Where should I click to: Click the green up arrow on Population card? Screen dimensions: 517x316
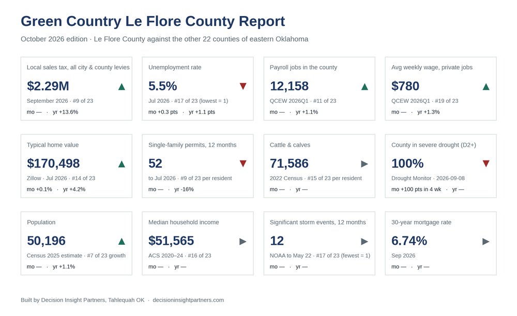[121, 241]
